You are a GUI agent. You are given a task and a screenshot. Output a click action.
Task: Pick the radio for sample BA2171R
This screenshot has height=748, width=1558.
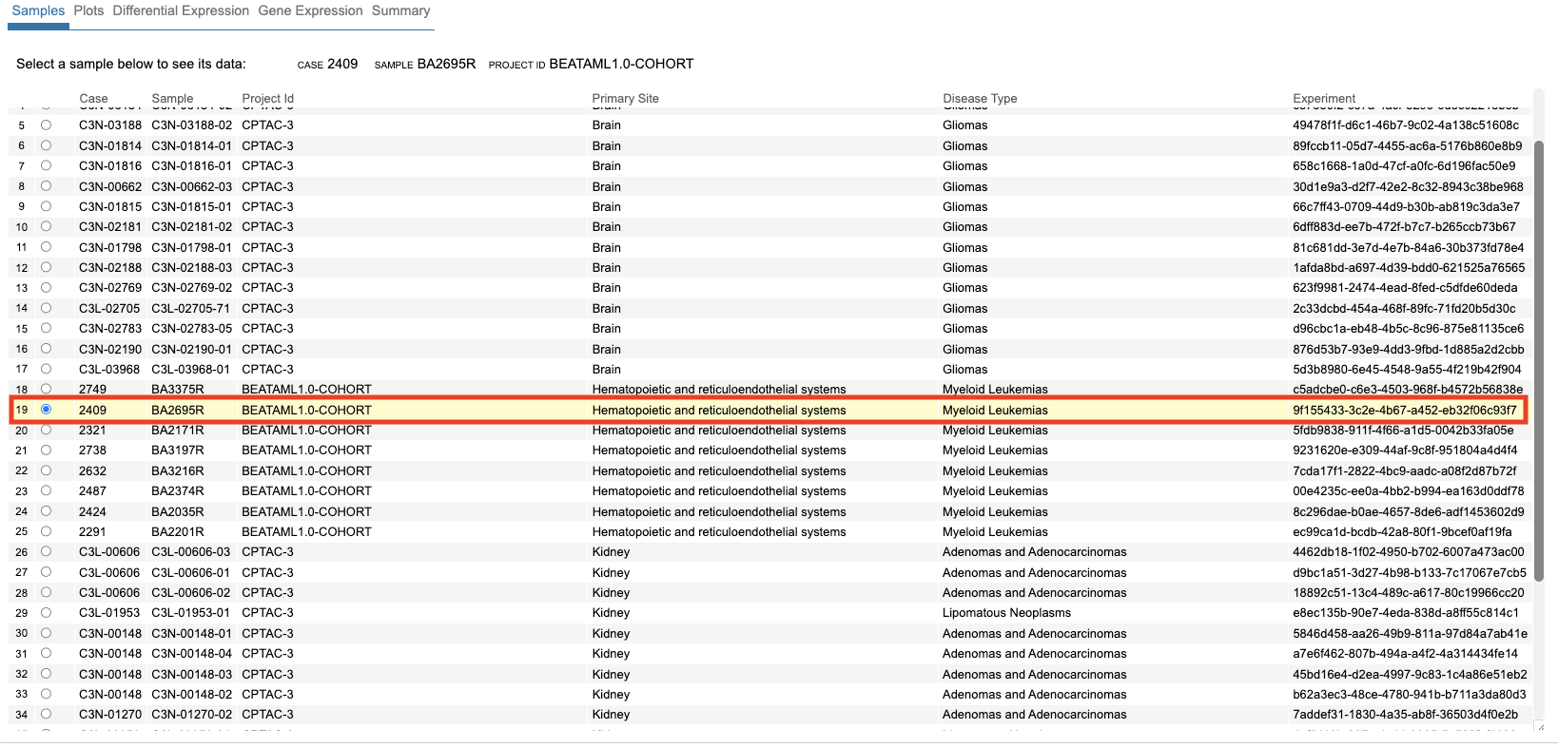tap(46, 430)
